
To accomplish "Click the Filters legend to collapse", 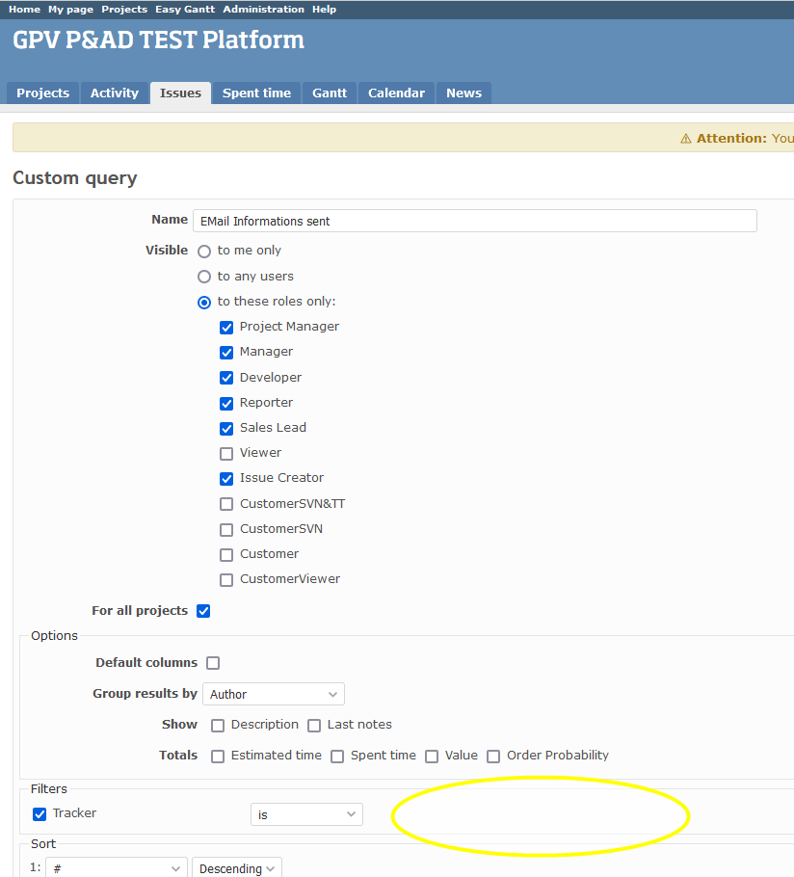I will click(x=48, y=788).
